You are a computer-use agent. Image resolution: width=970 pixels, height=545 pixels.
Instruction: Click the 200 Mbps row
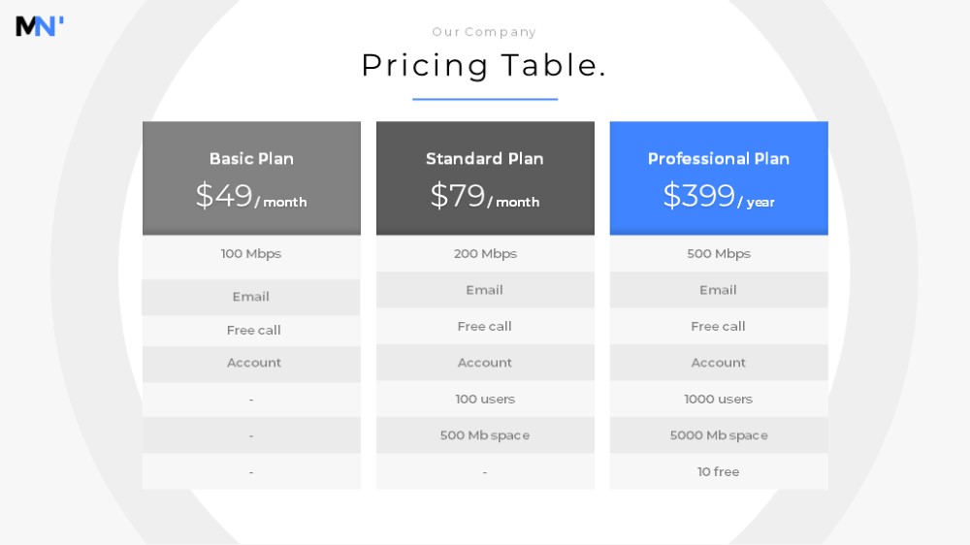click(485, 254)
